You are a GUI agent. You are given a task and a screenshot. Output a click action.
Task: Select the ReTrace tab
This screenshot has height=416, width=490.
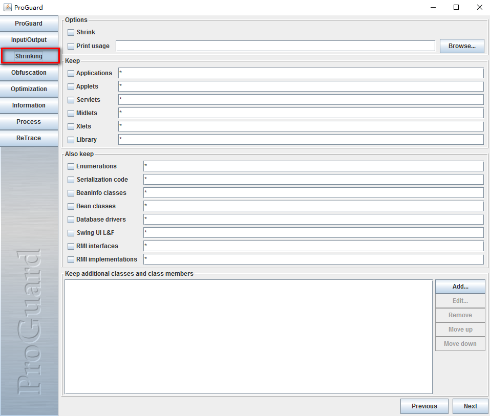[29, 138]
